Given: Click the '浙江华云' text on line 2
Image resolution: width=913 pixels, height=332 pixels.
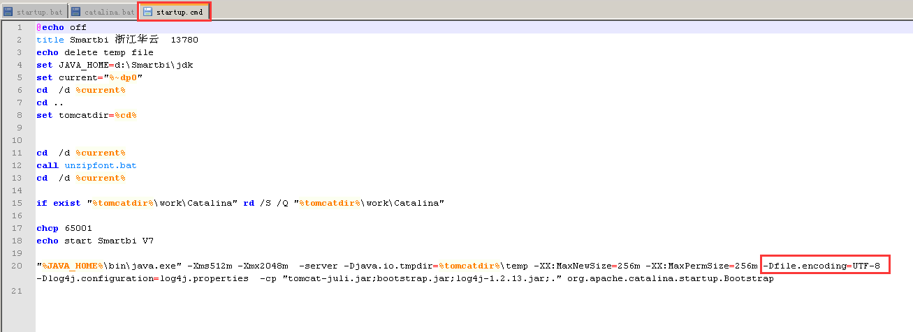Looking at the screenshot, I should coord(137,40).
